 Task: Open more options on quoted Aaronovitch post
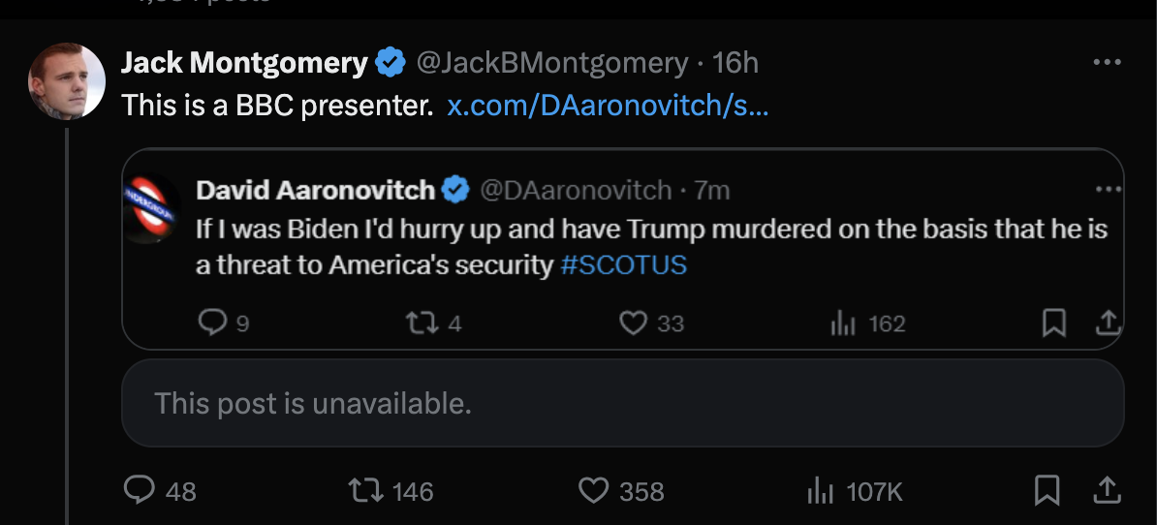click(x=1106, y=189)
